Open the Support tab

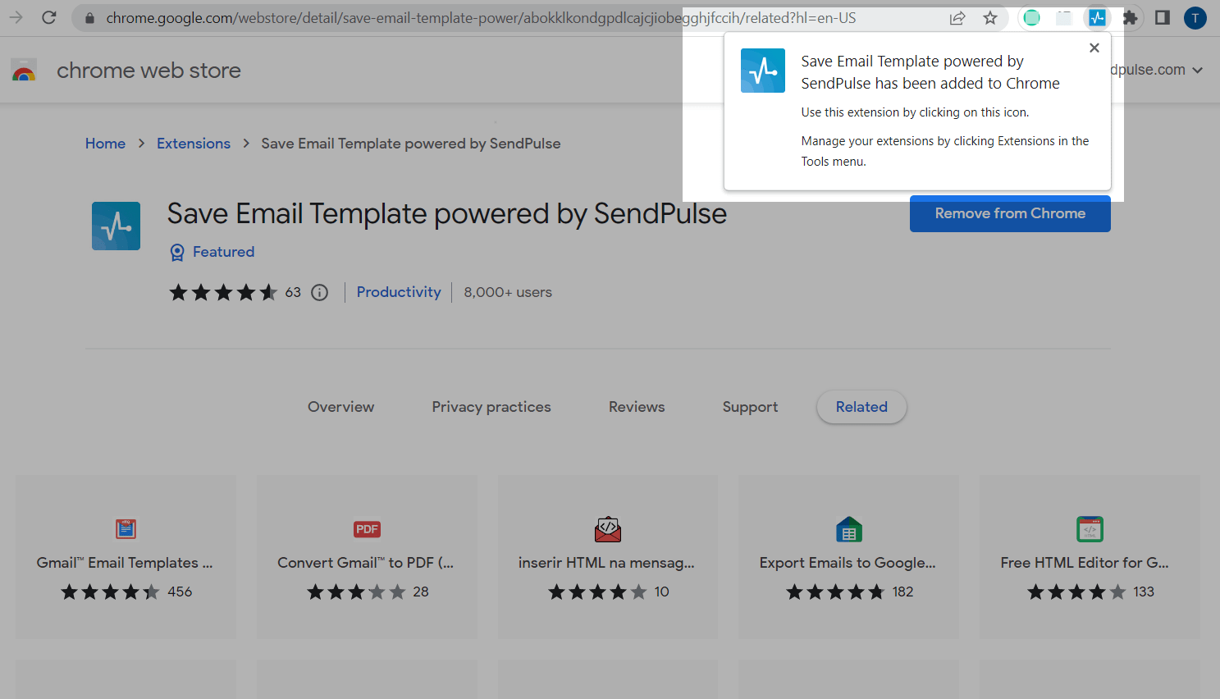point(750,407)
